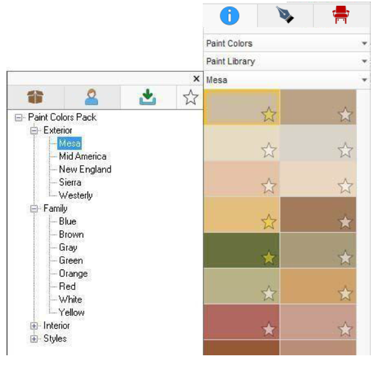Image resolution: width=373 pixels, height=367 pixels.
Task: Open the red armchair furniture icon
Action: click(x=340, y=15)
